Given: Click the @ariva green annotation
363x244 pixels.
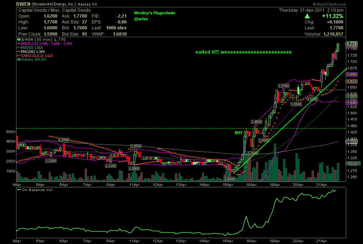Looking at the screenshot, I should coord(141,19).
